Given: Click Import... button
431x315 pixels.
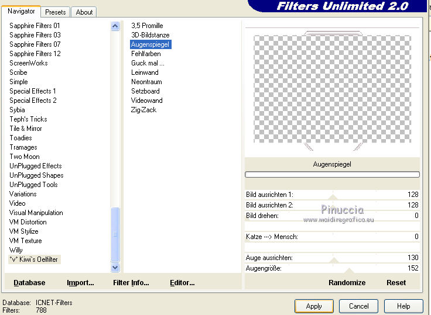Looking at the screenshot, I should pos(80,283).
